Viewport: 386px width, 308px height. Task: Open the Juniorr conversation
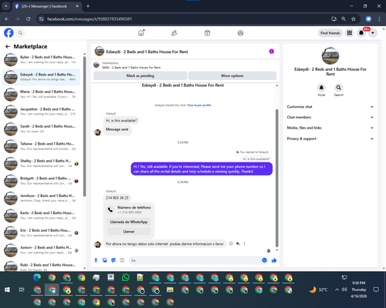coord(41,250)
